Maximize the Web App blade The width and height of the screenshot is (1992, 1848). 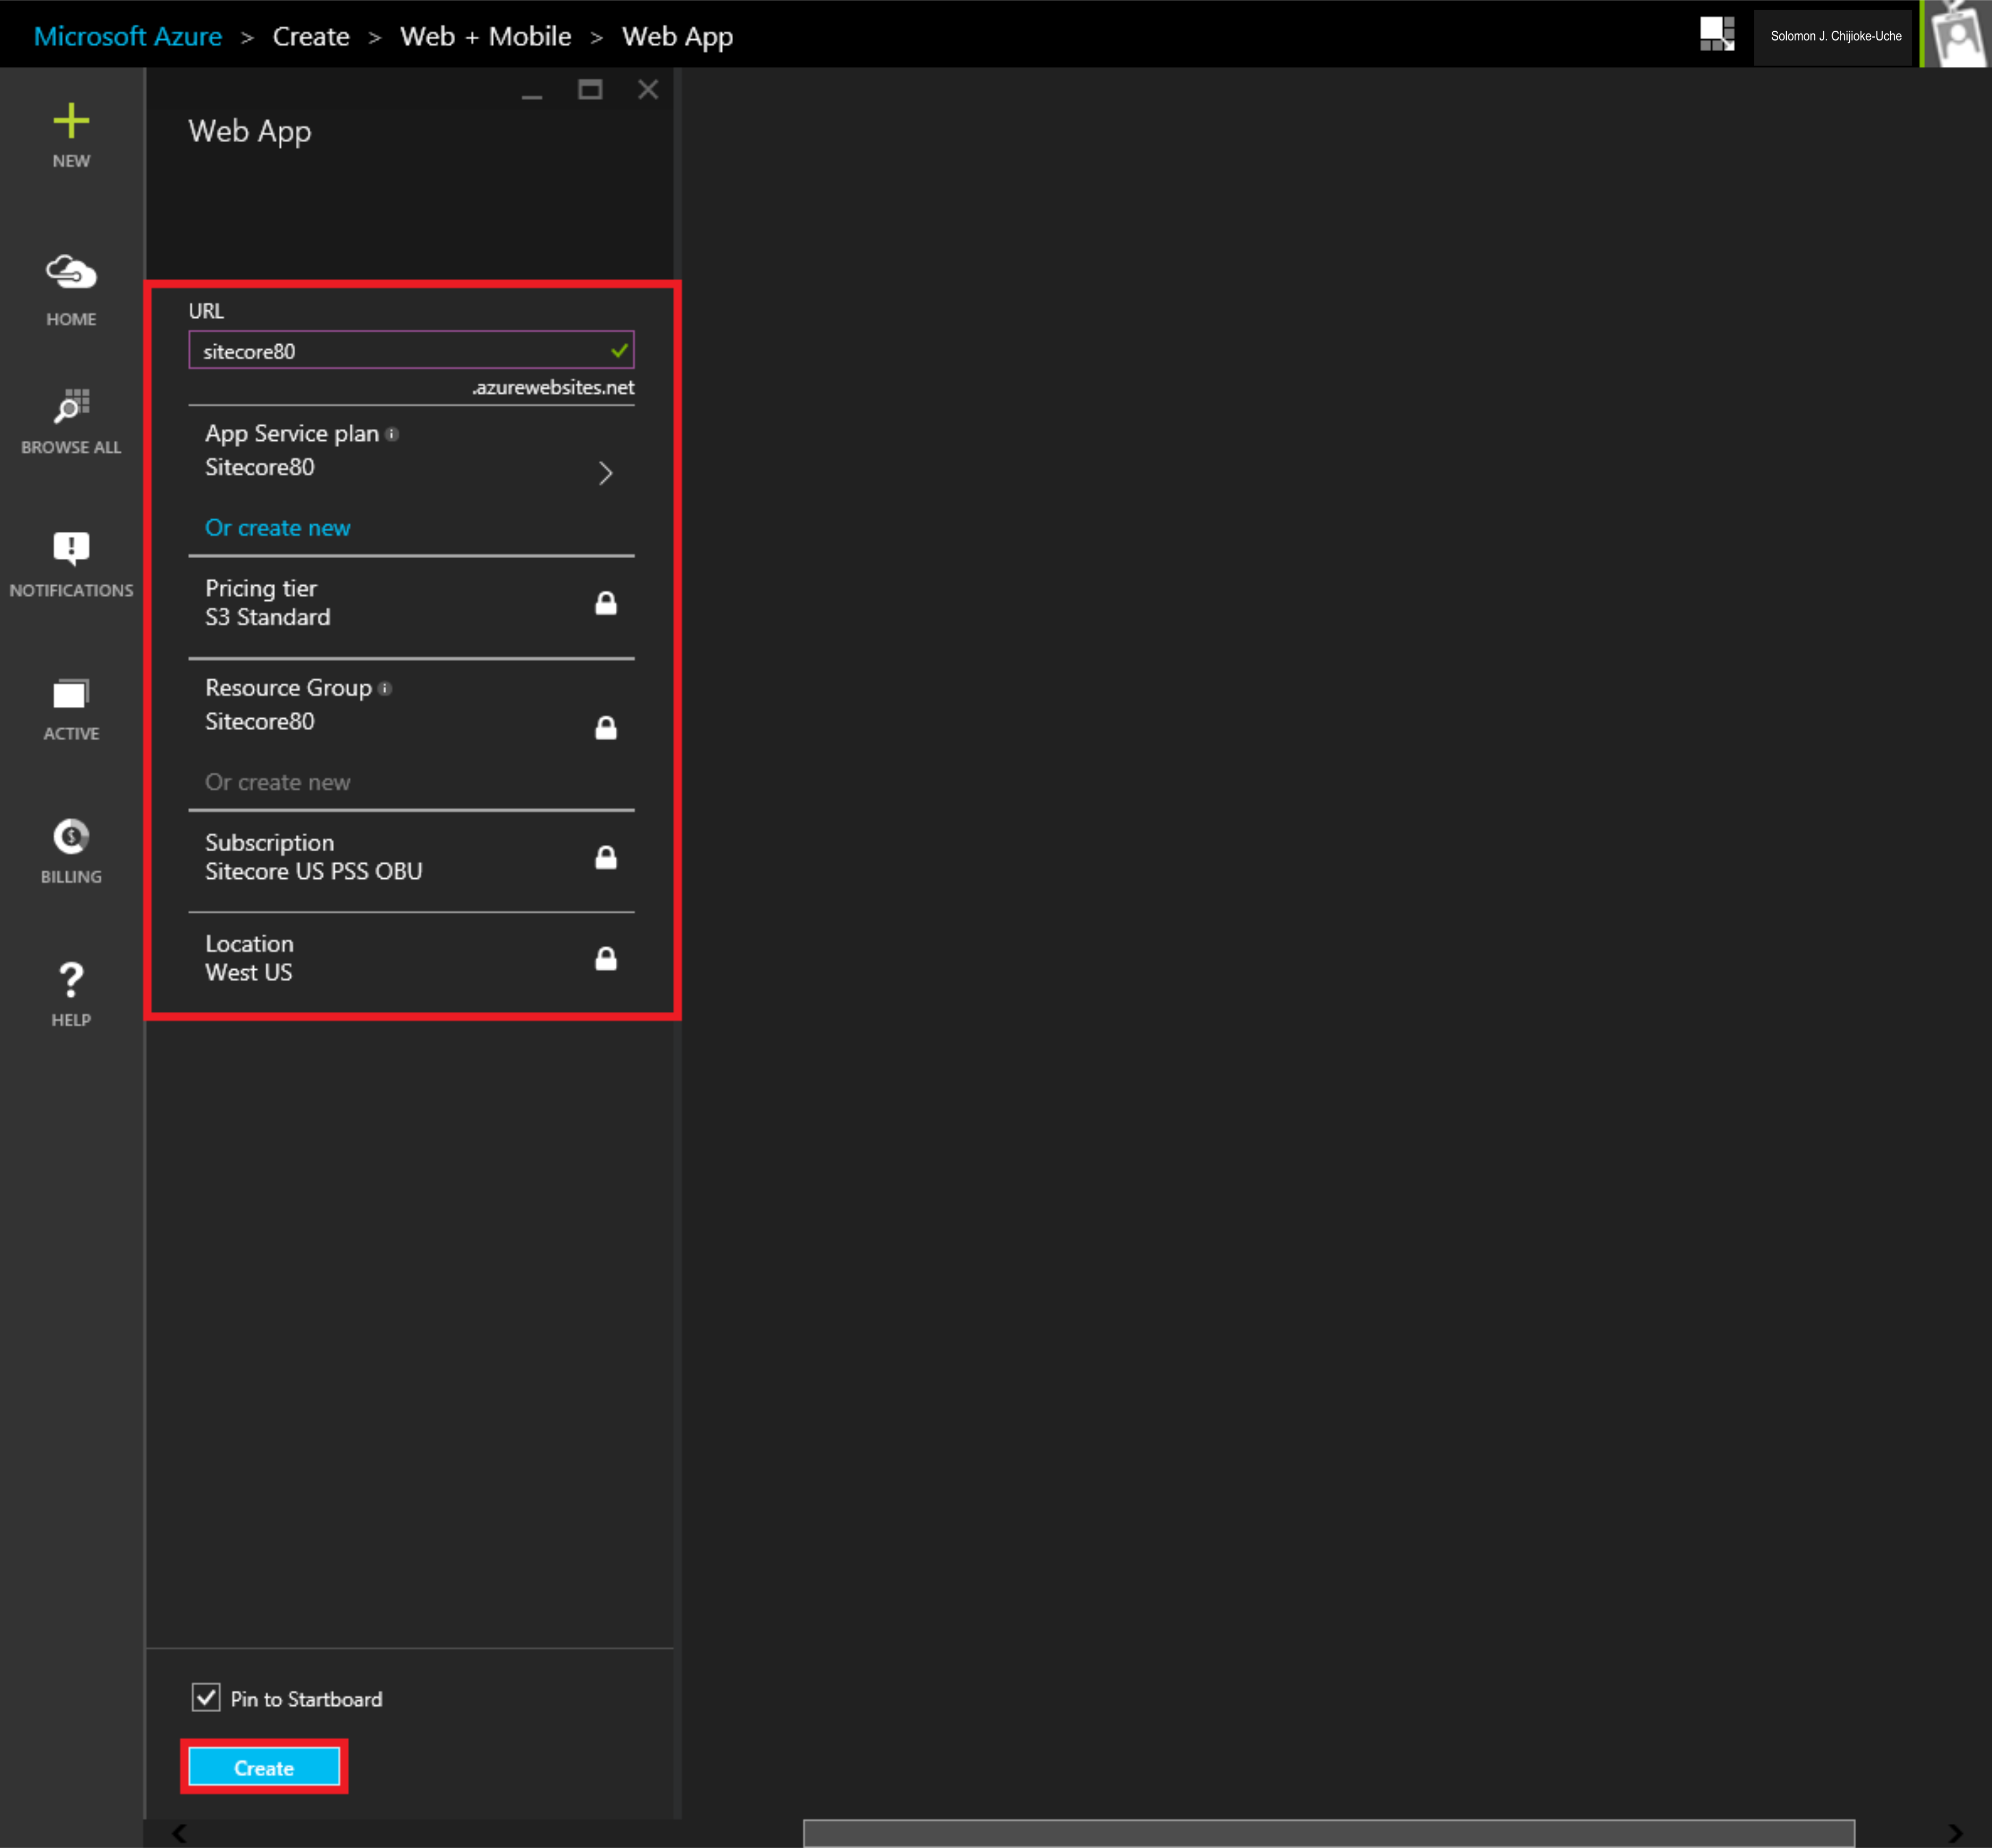coord(590,90)
